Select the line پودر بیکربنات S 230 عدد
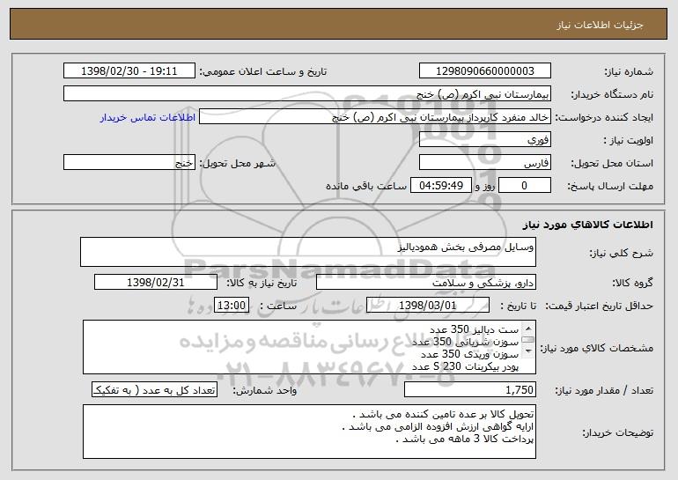The width and height of the screenshot is (678, 480). tap(465, 366)
